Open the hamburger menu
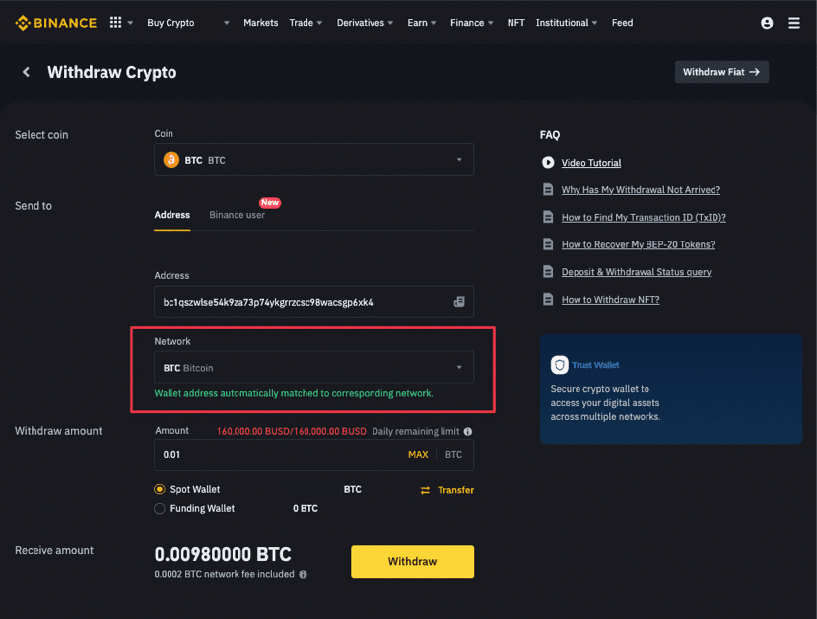817x619 pixels. point(794,23)
